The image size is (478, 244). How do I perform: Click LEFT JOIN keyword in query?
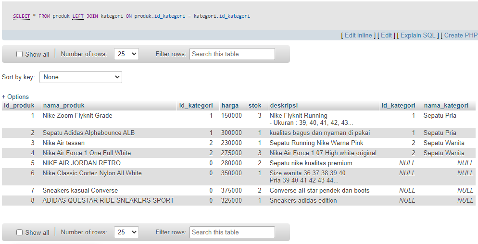coord(85,16)
